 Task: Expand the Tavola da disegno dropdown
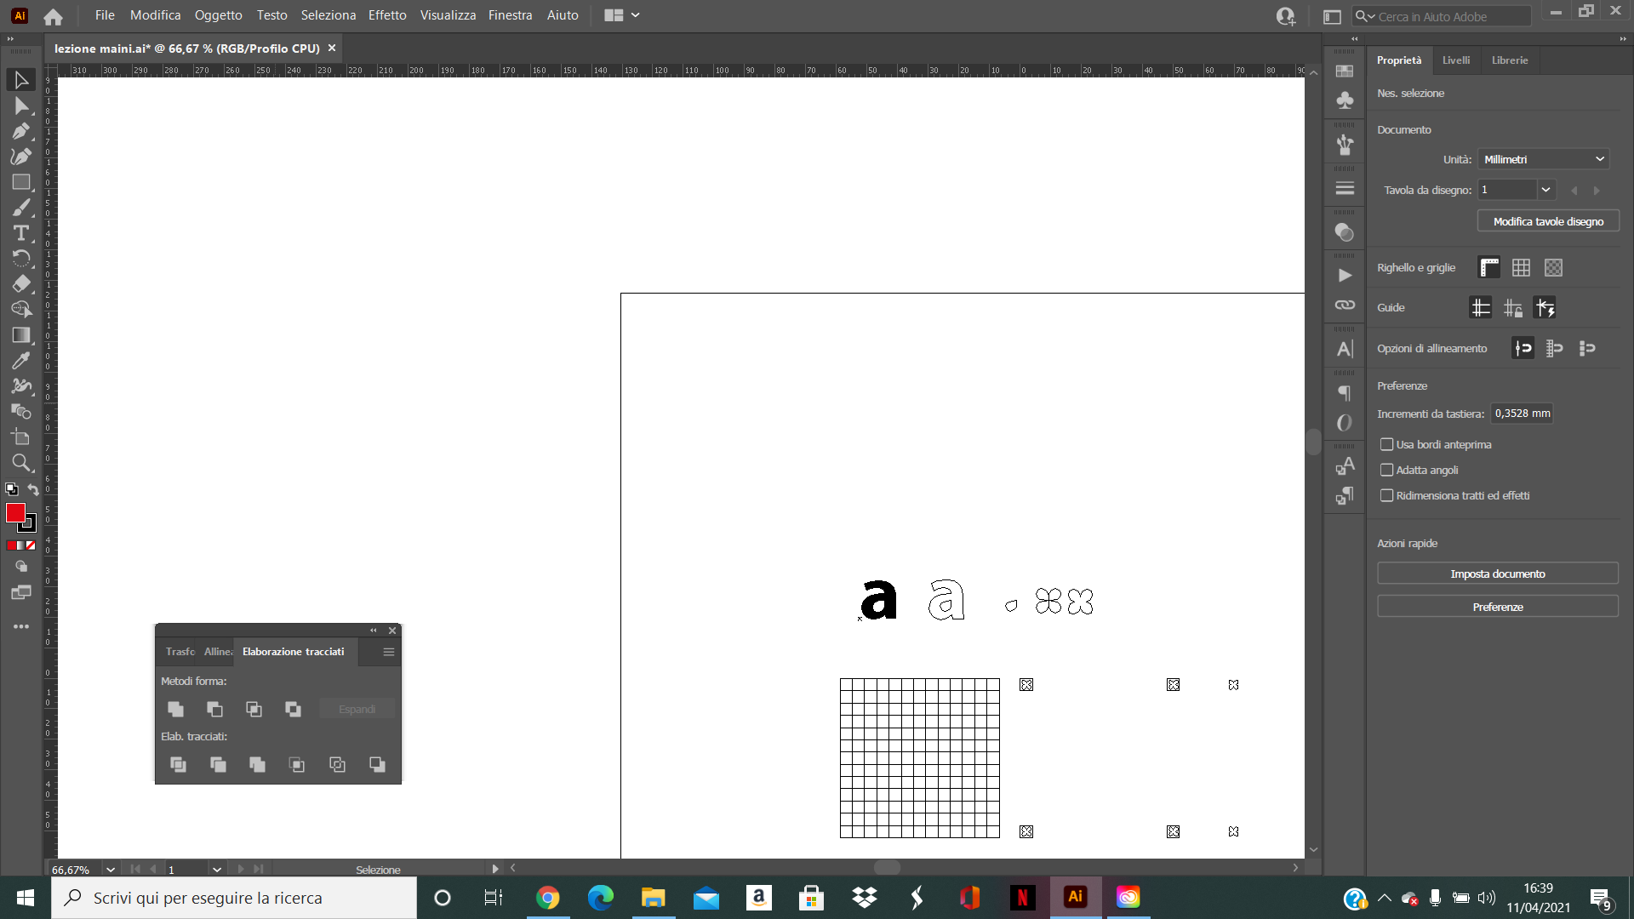pos(1545,190)
